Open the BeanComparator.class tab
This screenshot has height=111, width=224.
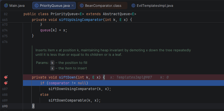click(103, 5)
